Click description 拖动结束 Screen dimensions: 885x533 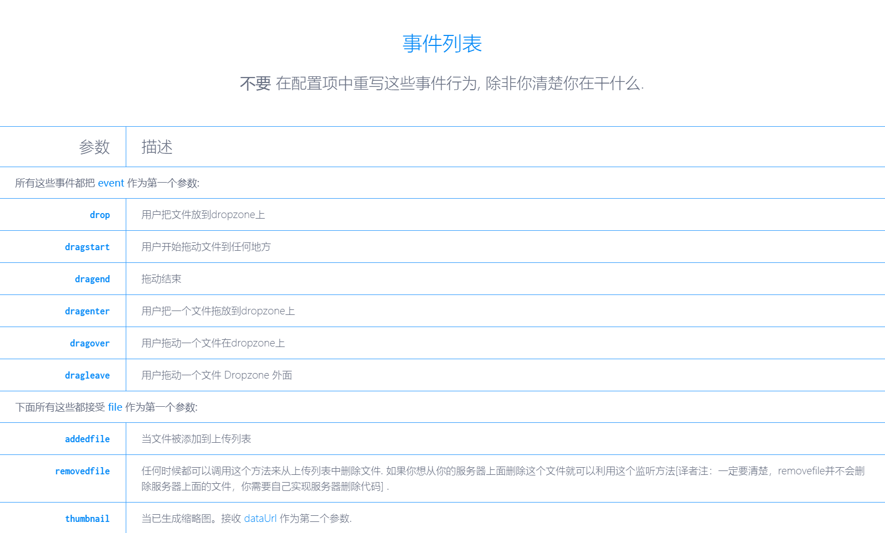pos(161,279)
